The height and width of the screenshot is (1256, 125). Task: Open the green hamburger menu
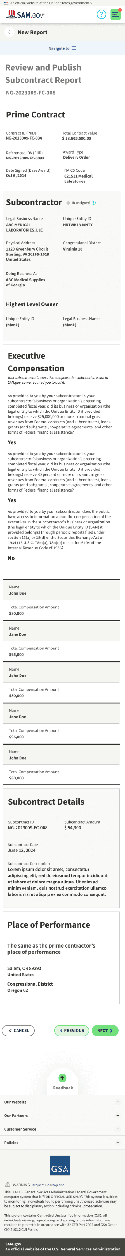click(x=115, y=14)
